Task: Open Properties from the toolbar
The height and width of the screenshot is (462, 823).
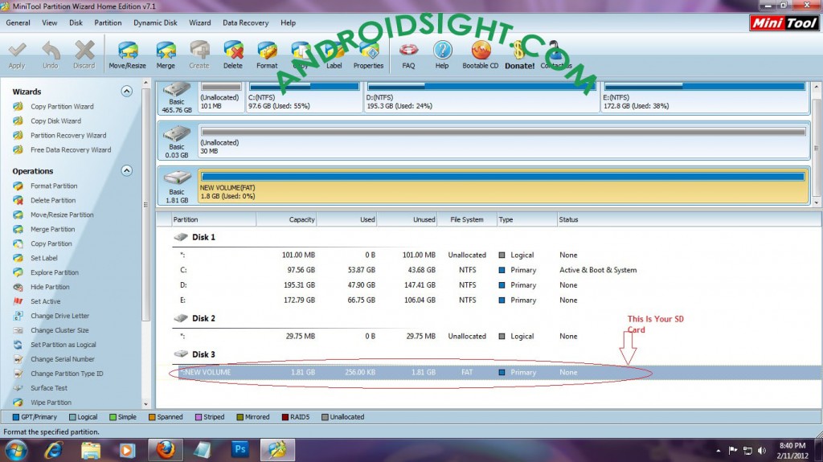Action: pos(368,55)
